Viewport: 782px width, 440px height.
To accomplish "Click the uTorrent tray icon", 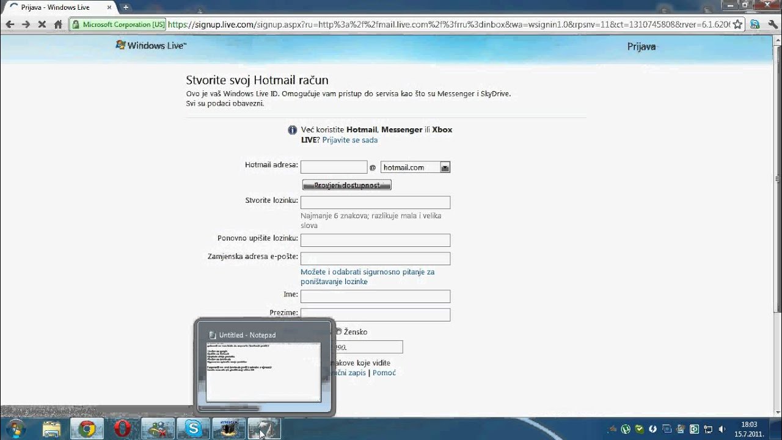I will (x=626, y=429).
